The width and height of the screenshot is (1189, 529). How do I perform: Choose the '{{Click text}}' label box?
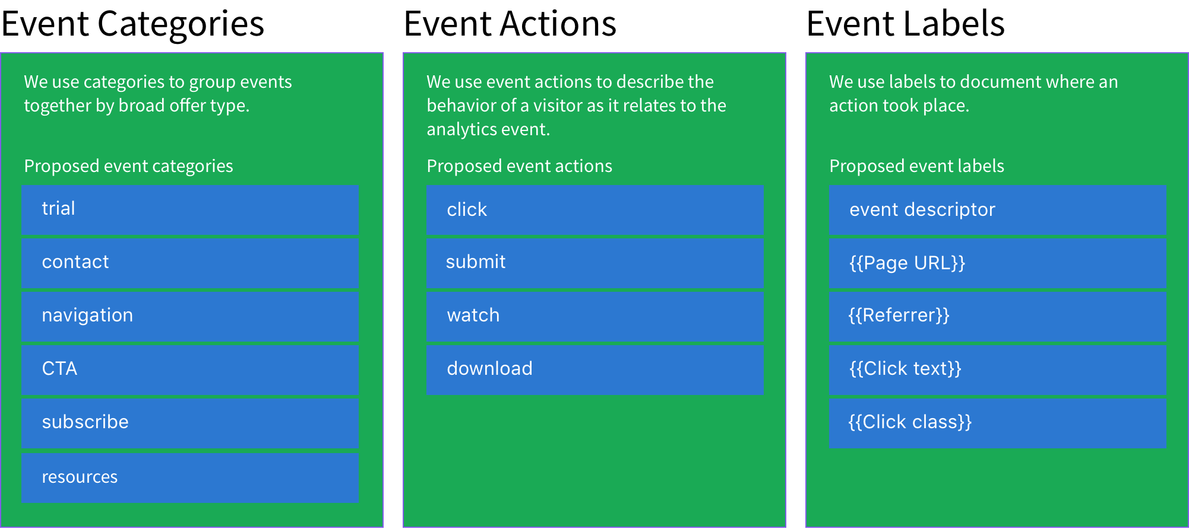tap(997, 369)
